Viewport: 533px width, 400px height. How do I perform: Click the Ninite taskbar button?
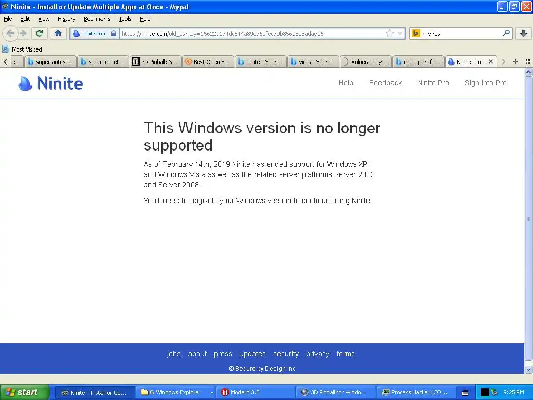(x=95, y=393)
